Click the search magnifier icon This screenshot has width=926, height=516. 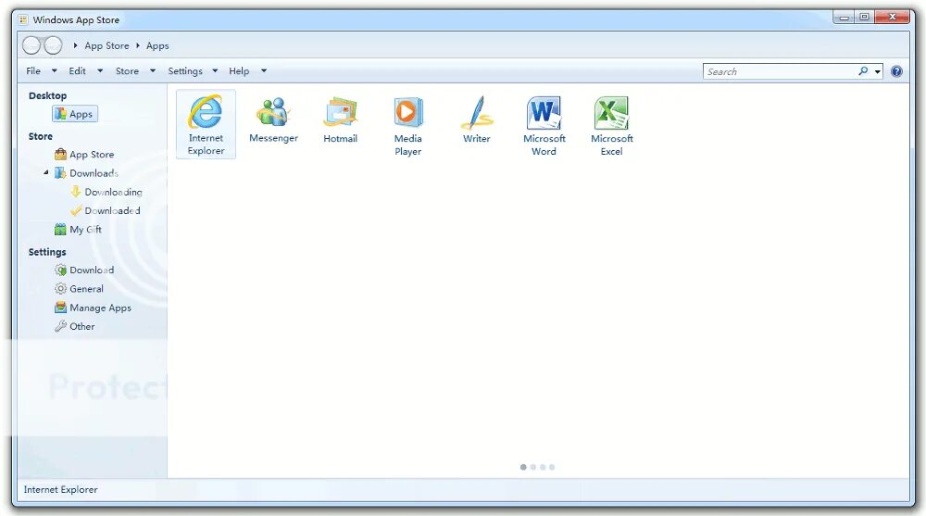pos(863,71)
